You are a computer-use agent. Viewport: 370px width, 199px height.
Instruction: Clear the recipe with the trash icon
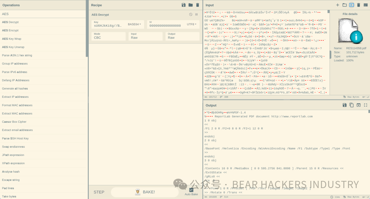coord(197,5)
